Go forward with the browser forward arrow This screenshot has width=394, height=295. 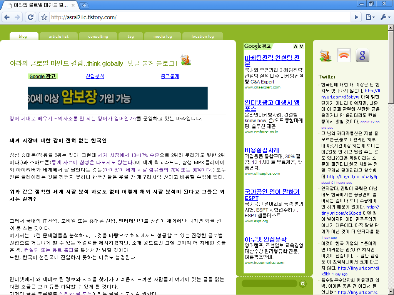(17, 17)
